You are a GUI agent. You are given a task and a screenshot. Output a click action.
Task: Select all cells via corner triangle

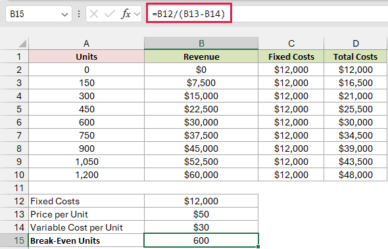(23, 44)
